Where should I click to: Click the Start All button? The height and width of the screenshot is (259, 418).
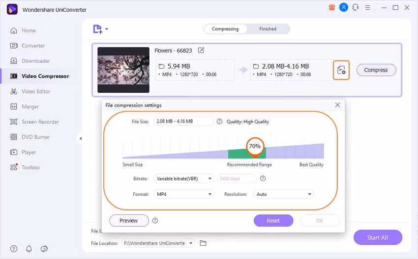click(x=378, y=237)
